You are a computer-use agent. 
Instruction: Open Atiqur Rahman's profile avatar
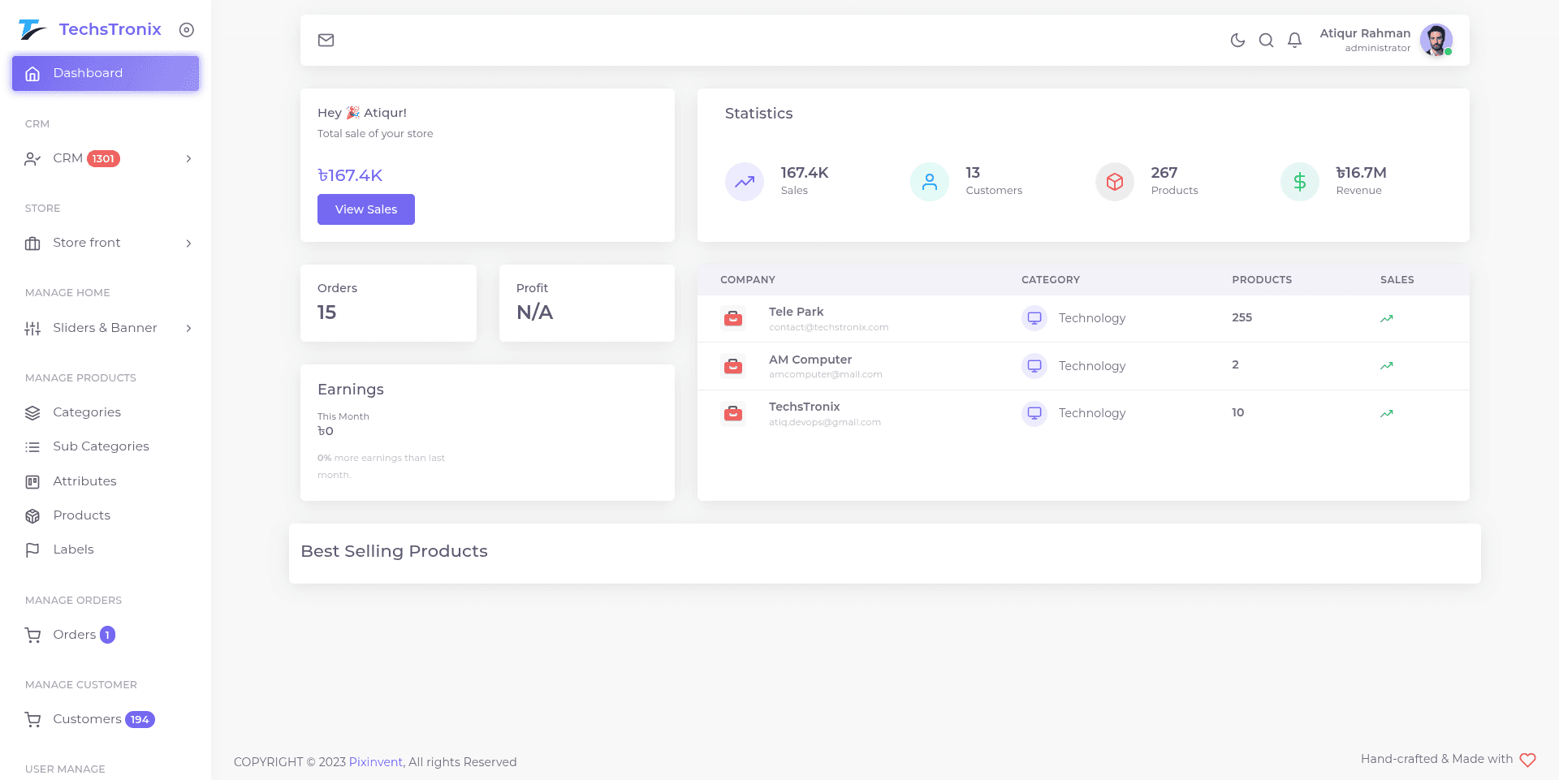pyautogui.click(x=1436, y=40)
